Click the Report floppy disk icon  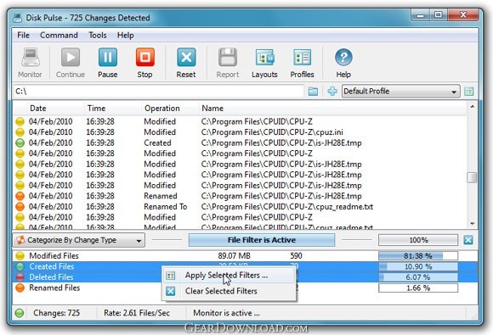(x=228, y=57)
